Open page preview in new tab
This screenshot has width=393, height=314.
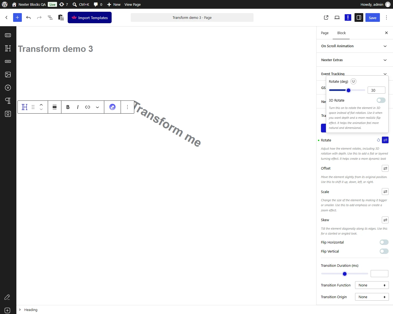[326, 17]
